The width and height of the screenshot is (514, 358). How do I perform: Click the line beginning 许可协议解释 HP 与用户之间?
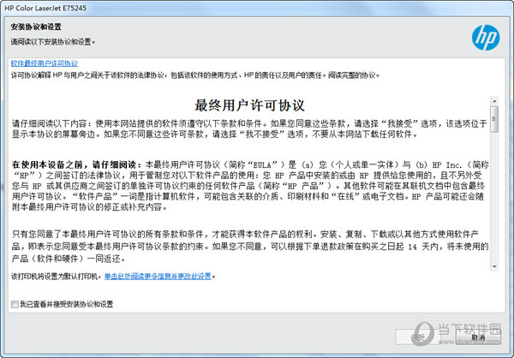tap(195, 75)
